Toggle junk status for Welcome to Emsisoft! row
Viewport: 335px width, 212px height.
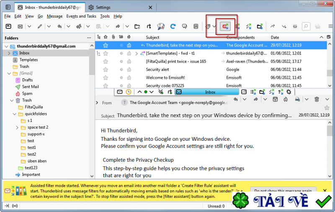pos(129,78)
